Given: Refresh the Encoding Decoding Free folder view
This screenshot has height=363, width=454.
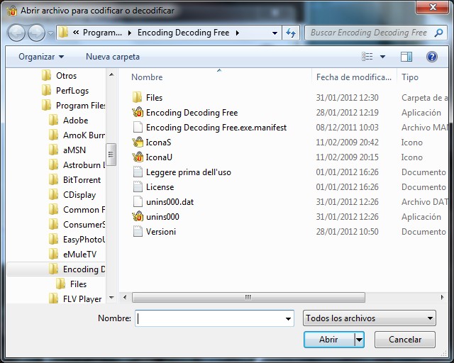Looking at the screenshot, I should click(291, 33).
